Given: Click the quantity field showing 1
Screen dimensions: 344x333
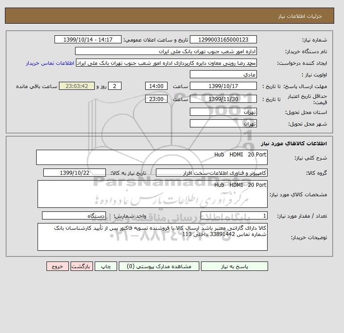Looking at the screenshot, I should coord(234,215).
